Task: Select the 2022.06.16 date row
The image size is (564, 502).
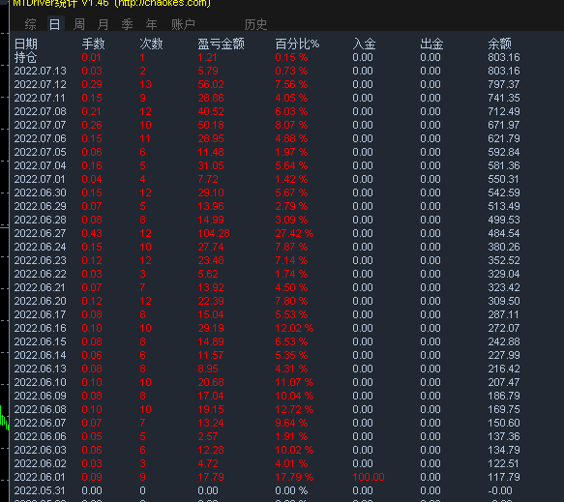Action: coord(41,328)
